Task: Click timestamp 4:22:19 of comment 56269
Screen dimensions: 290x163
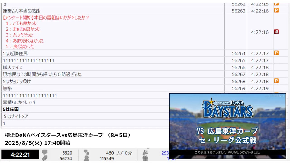Action: click(x=260, y=88)
